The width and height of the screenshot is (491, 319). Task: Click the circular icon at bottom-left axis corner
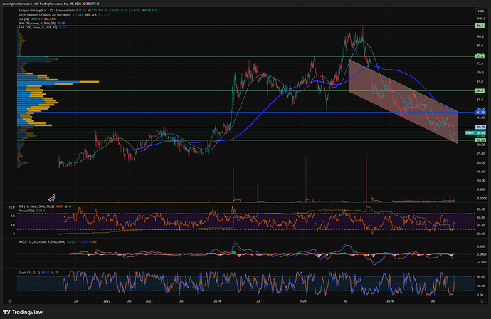(x=10, y=301)
